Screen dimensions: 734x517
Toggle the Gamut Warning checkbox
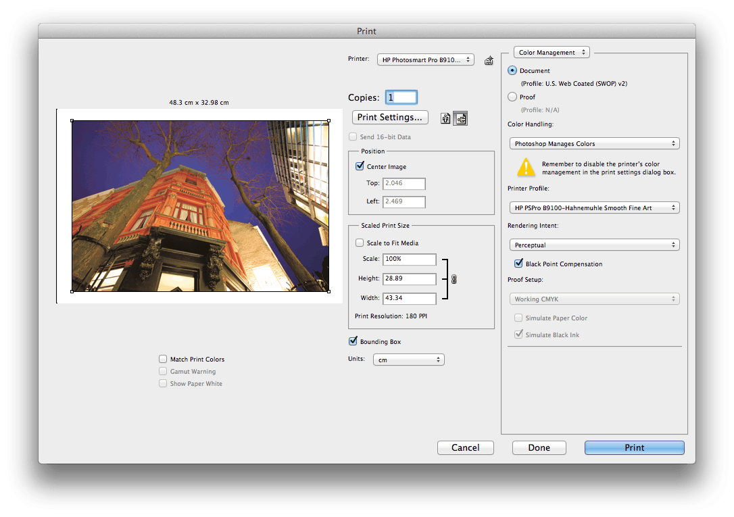pyautogui.click(x=163, y=371)
